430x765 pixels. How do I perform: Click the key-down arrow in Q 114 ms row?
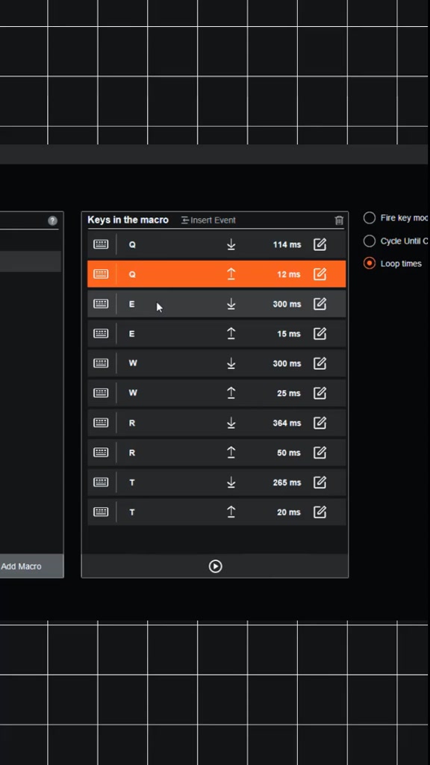[231, 244]
